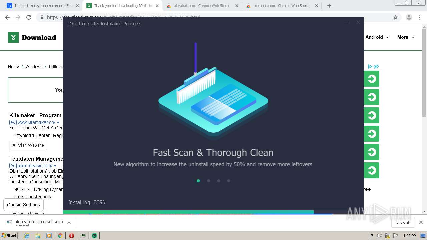
Task: Open the Kitemaker - Program ad heading
Action: [35, 115]
